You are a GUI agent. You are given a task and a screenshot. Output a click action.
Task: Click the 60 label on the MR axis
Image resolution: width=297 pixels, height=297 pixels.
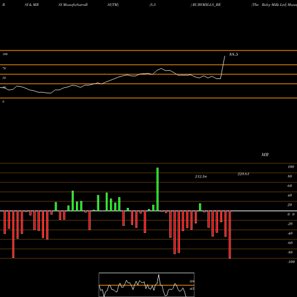click(x=289, y=186)
